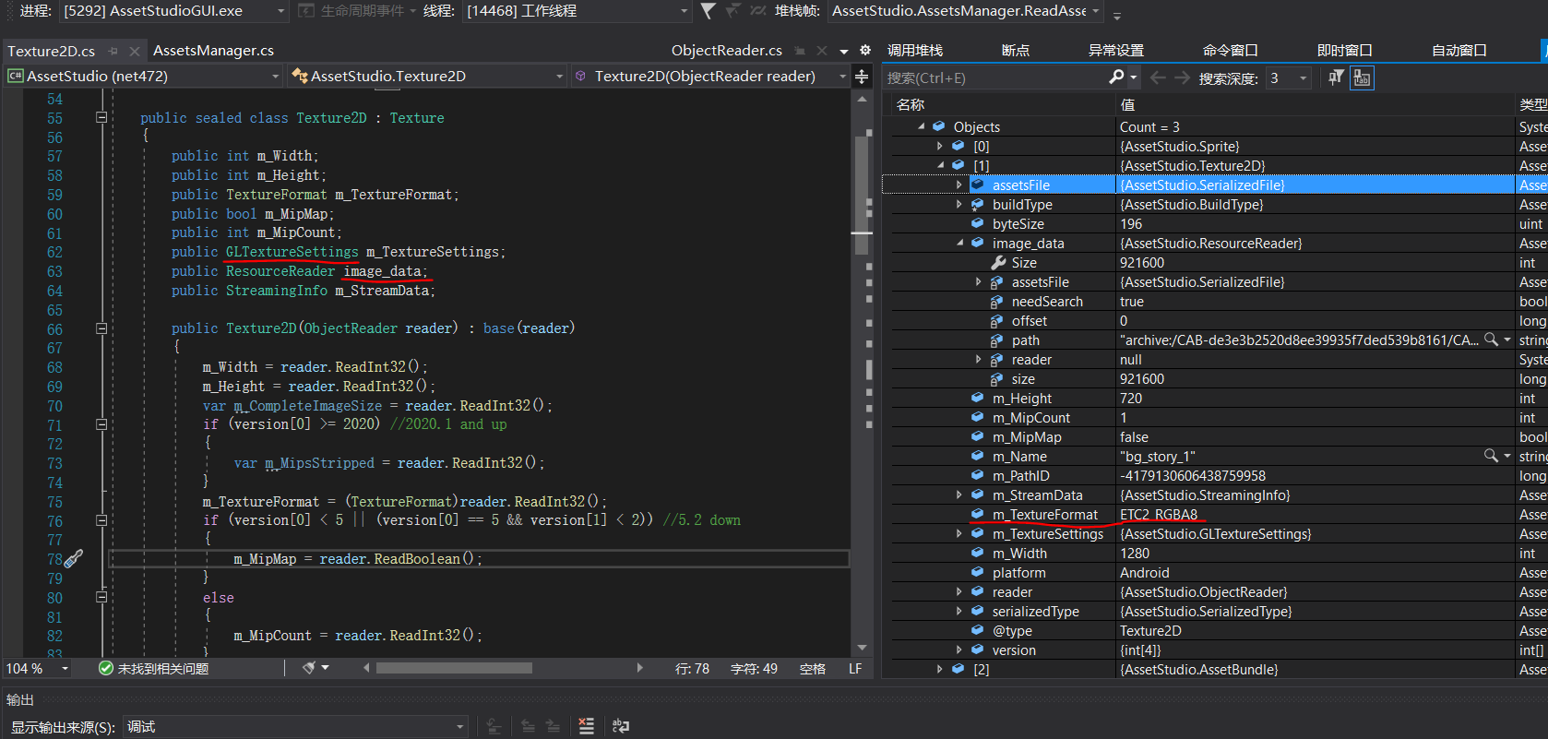Switch to the AssetsManager.cs tab
1548x739 pixels.
tap(213, 51)
